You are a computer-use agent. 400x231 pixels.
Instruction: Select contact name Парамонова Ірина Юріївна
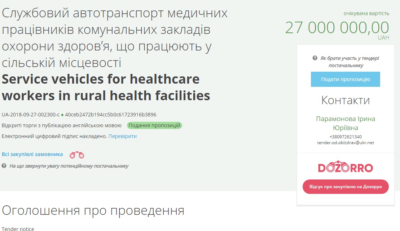click(346, 123)
